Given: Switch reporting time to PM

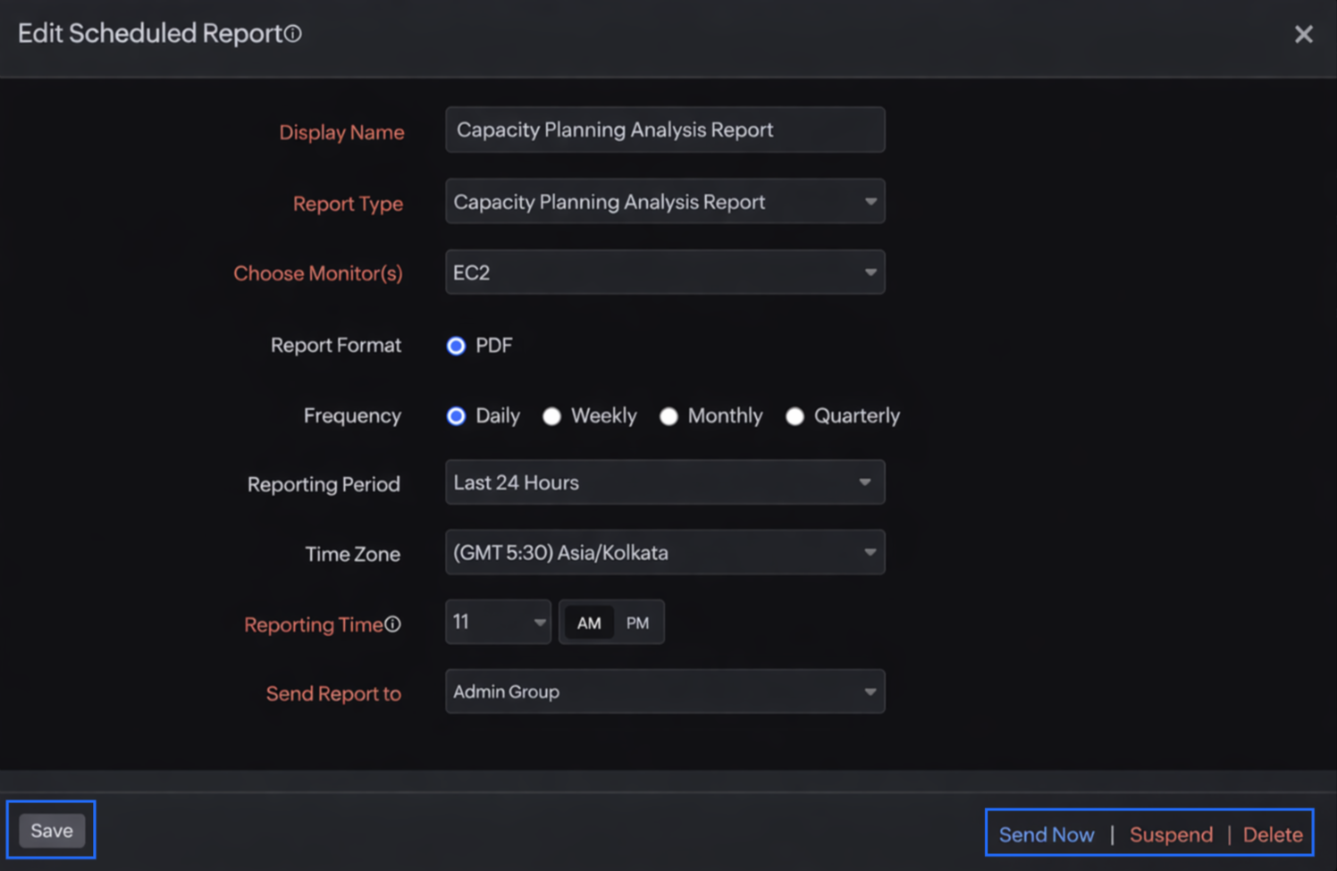Looking at the screenshot, I should click(637, 623).
